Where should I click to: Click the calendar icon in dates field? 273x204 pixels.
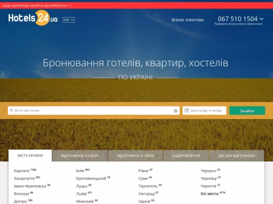tap(187, 110)
